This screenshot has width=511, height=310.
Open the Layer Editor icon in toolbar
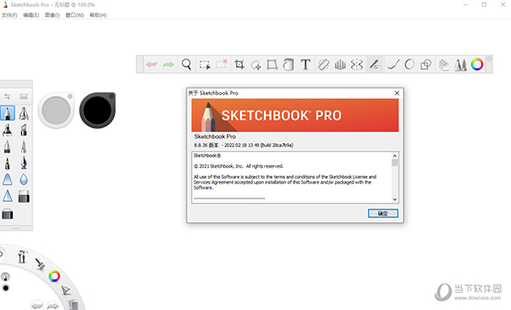tap(444, 65)
